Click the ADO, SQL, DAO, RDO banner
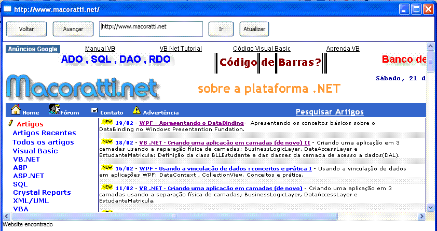This screenshot has height=231, width=437. click(116, 59)
